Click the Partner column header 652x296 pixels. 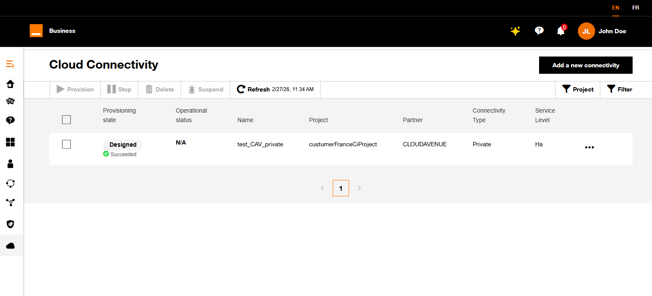coord(413,120)
